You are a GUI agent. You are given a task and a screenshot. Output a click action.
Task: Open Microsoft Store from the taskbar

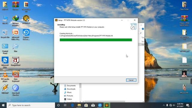pos(86,105)
